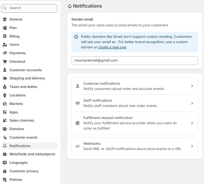Click the "create a new one" link
The width and height of the screenshot is (204, 184).
click(112, 47)
